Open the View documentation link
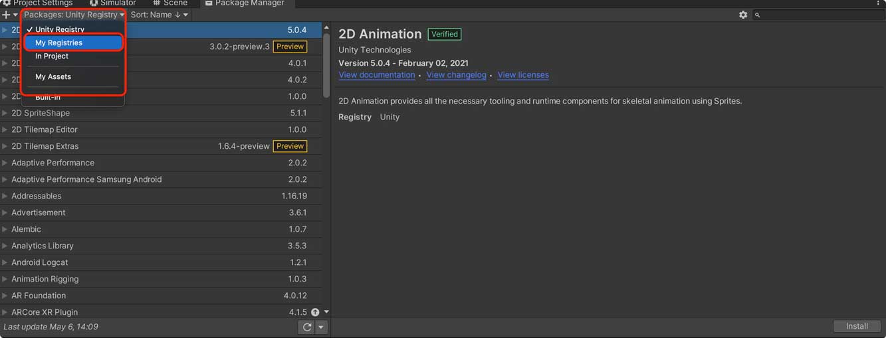Image resolution: width=886 pixels, height=338 pixels. 377,75
